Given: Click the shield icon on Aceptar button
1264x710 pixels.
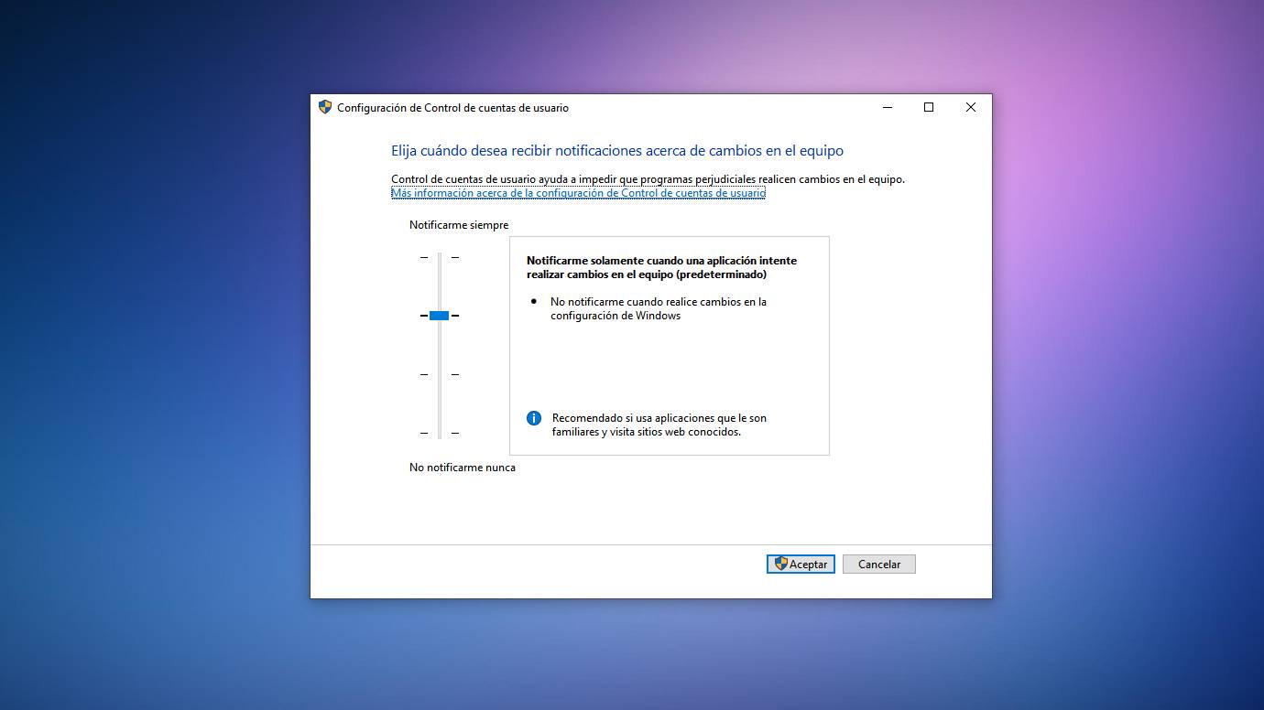Looking at the screenshot, I should tap(780, 564).
